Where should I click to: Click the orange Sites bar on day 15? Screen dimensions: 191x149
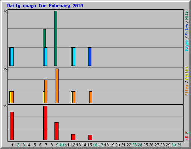pyautogui.click(x=91, y=97)
